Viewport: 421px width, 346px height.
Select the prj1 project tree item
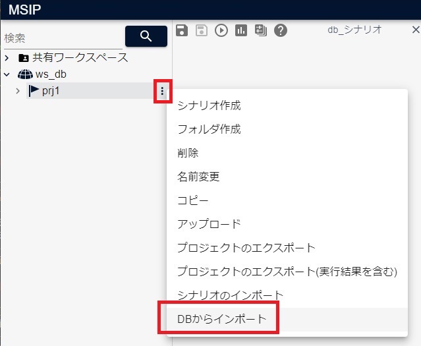(51, 91)
